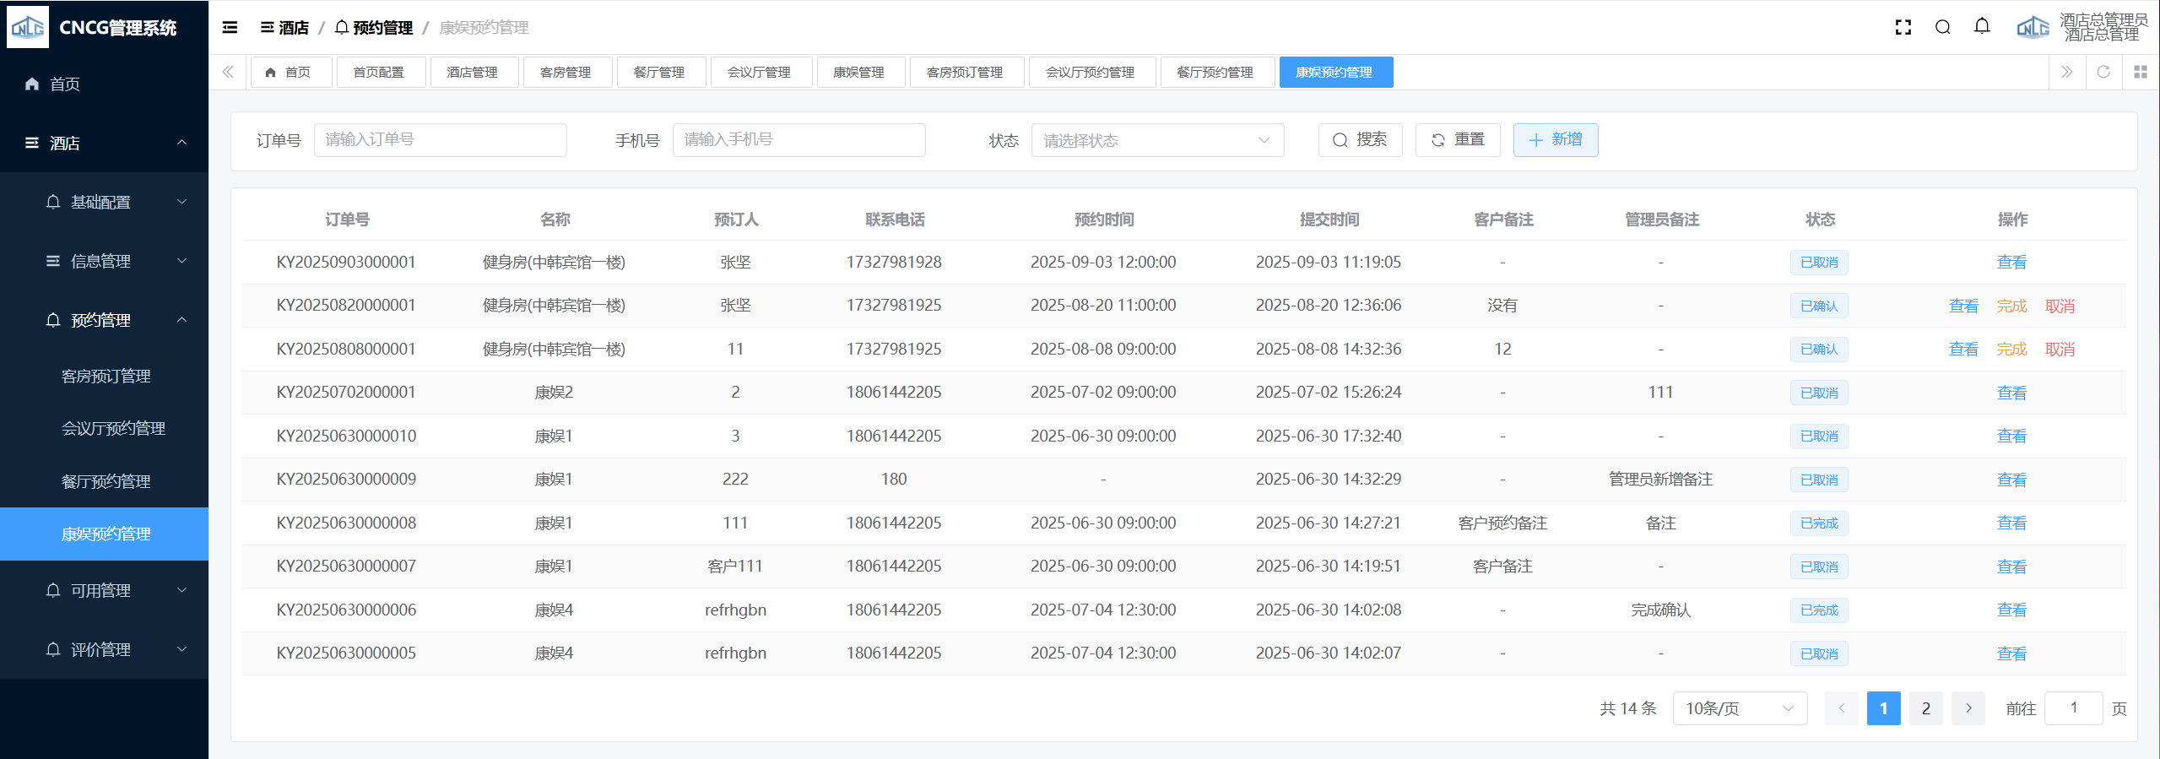Select 客房预订管理 in the sidebar

click(106, 377)
